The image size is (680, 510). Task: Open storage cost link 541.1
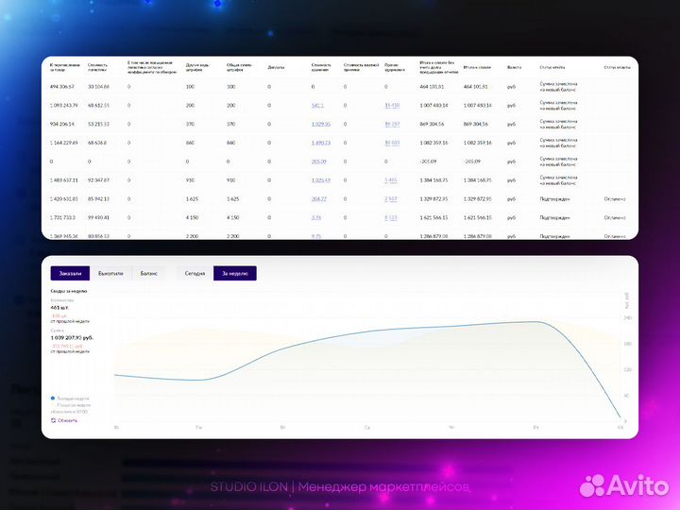pyautogui.click(x=317, y=105)
